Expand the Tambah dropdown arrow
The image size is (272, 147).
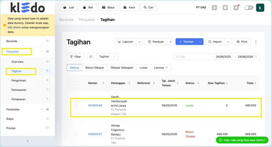200,42
